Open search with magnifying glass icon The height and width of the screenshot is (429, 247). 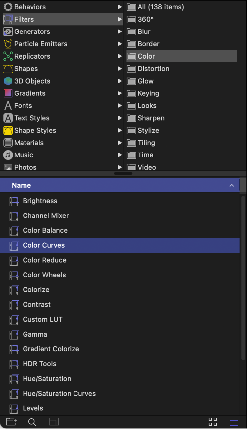tap(32, 422)
